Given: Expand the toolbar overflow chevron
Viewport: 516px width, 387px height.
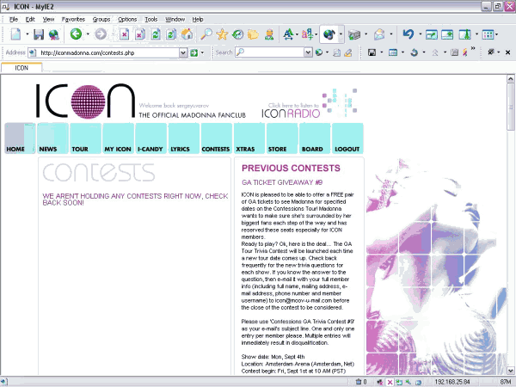Looking at the screenshot, I should 473,49.
